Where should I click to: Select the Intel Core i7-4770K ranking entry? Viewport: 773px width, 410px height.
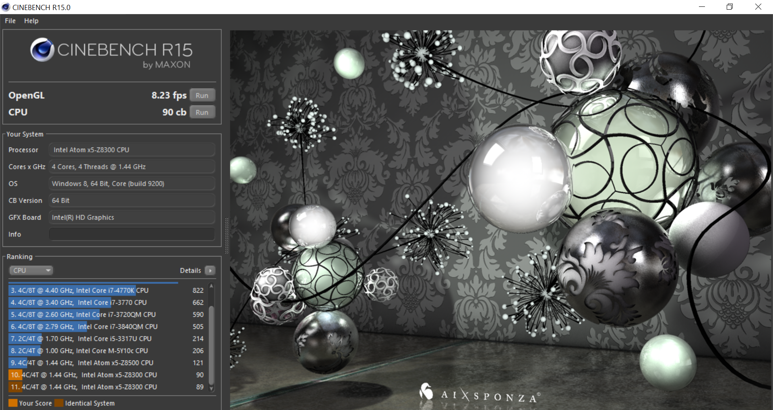click(81, 290)
